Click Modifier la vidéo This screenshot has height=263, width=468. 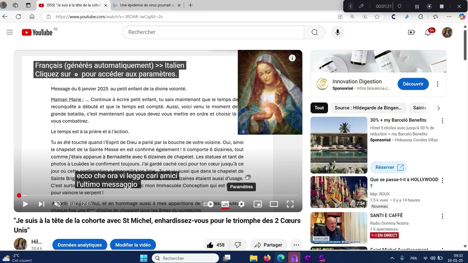(133, 245)
